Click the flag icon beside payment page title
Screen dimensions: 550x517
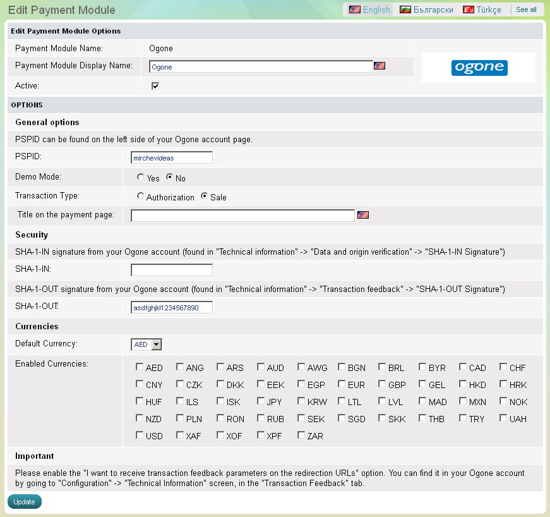(x=362, y=215)
